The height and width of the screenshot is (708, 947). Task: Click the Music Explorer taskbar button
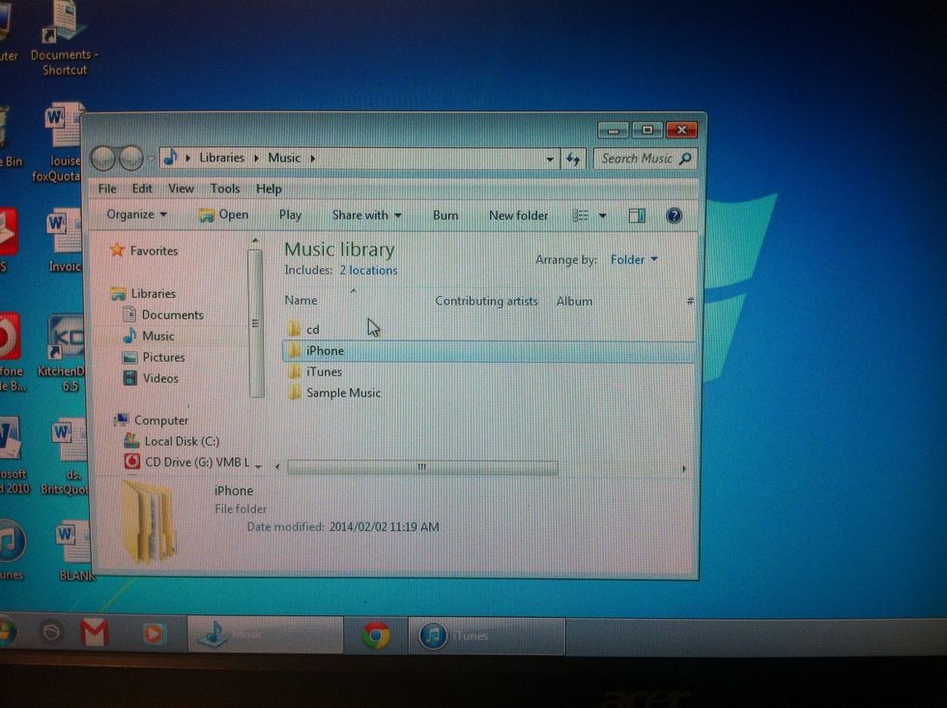pyautogui.click(x=265, y=634)
